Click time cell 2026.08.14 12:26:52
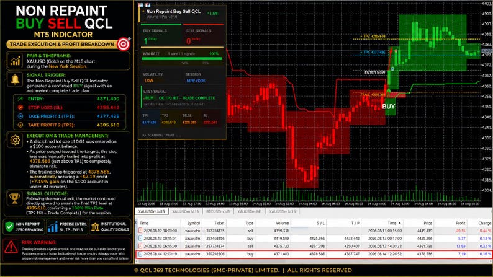This screenshot has width=493, height=277. coord(385,254)
